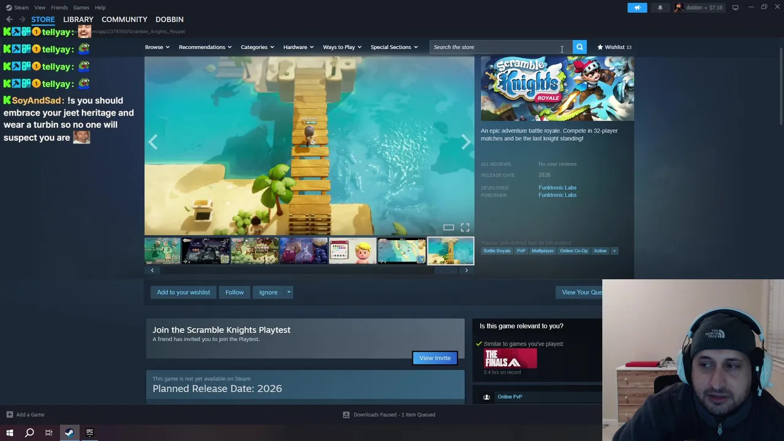This screenshot has height=441, width=784.
Task: Switch to LIBRARY tab
Action: (x=78, y=20)
